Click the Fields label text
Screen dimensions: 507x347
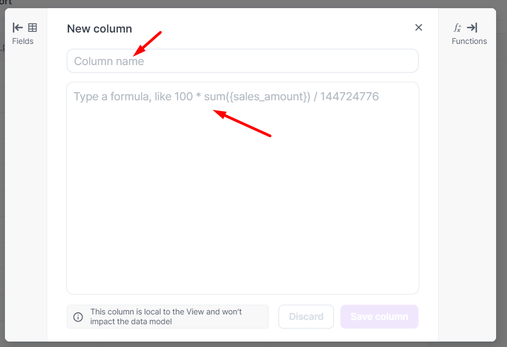pyautogui.click(x=23, y=41)
